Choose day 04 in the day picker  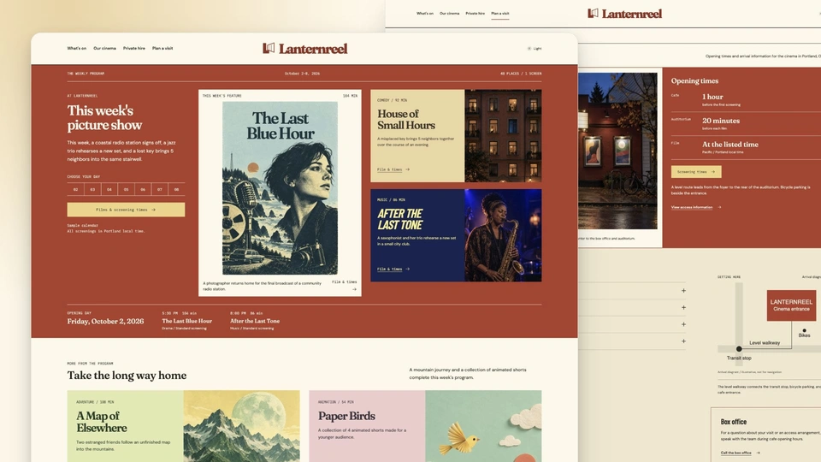[109, 189]
